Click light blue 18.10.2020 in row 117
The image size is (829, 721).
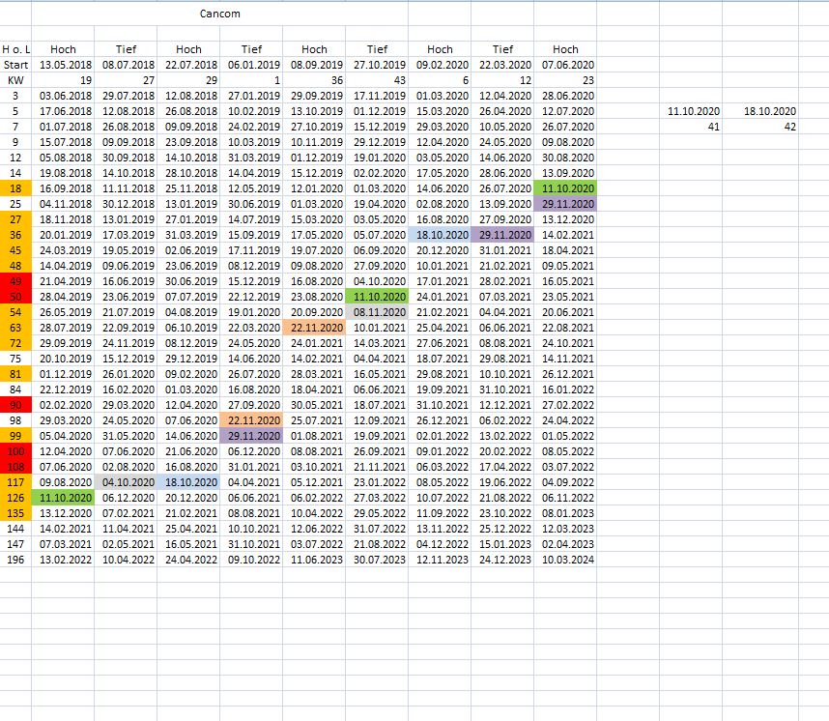(x=188, y=482)
